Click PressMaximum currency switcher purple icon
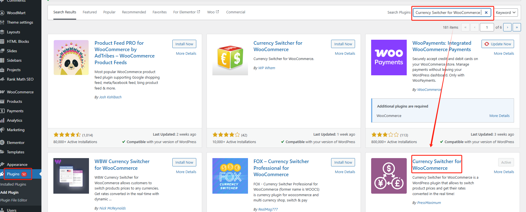Screen dimensions: 526x212 tap(389, 176)
